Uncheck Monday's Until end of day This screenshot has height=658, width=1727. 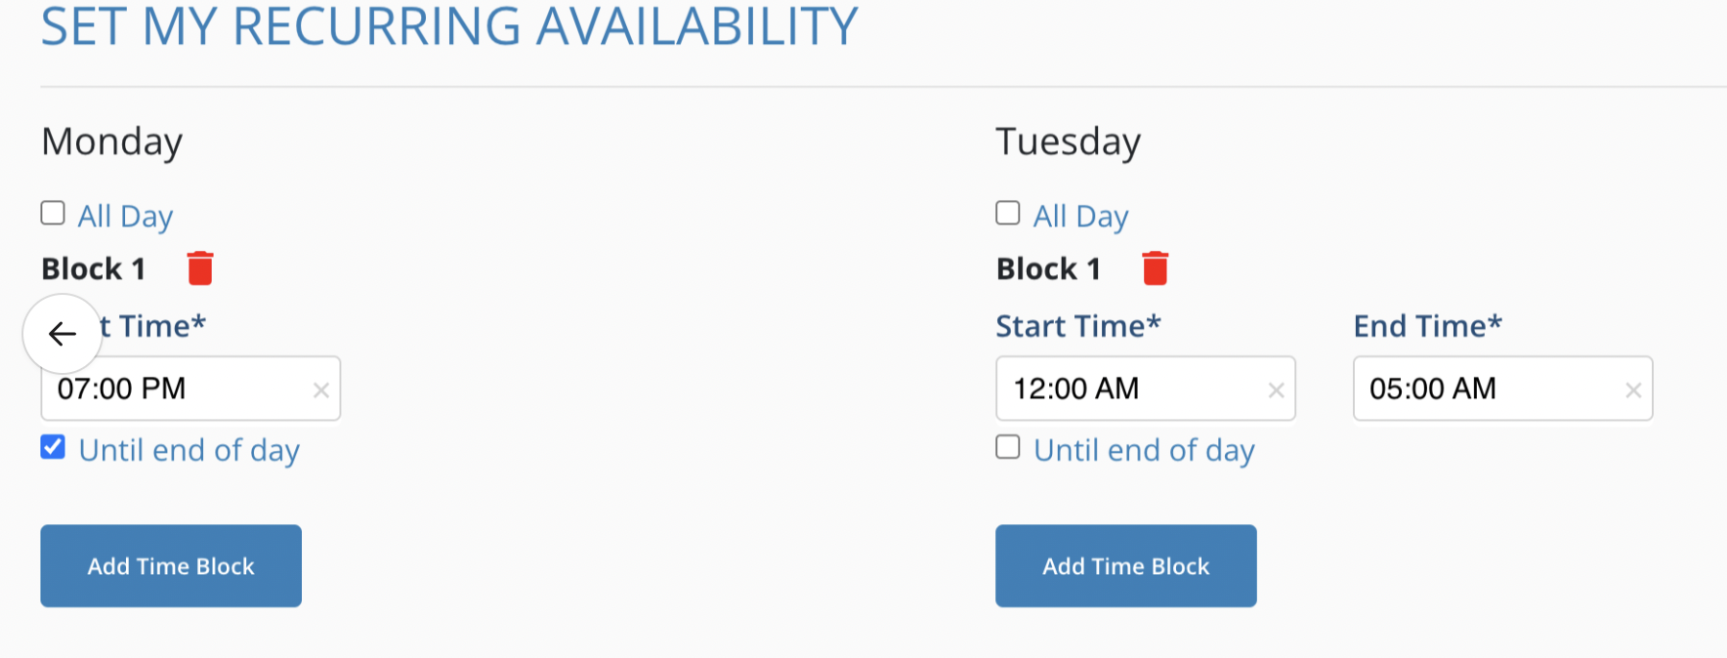53,448
